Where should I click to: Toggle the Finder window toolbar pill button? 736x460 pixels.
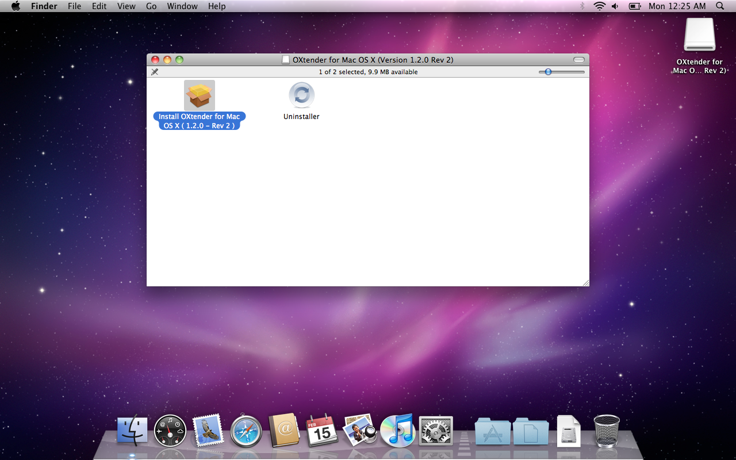coord(578,60)
